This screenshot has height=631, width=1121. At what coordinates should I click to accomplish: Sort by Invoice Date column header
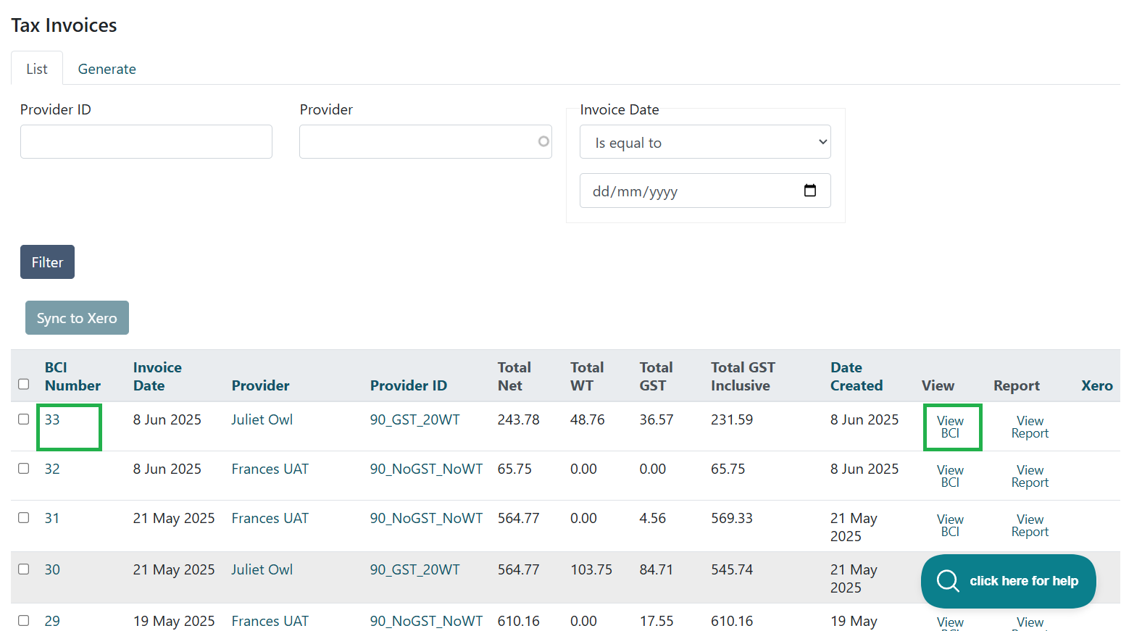(x=157, y=376)
